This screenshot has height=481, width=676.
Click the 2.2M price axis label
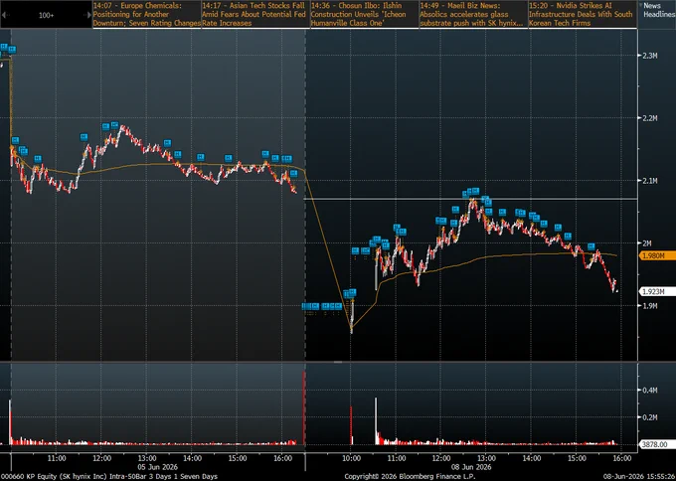click(x=650, y=118)
